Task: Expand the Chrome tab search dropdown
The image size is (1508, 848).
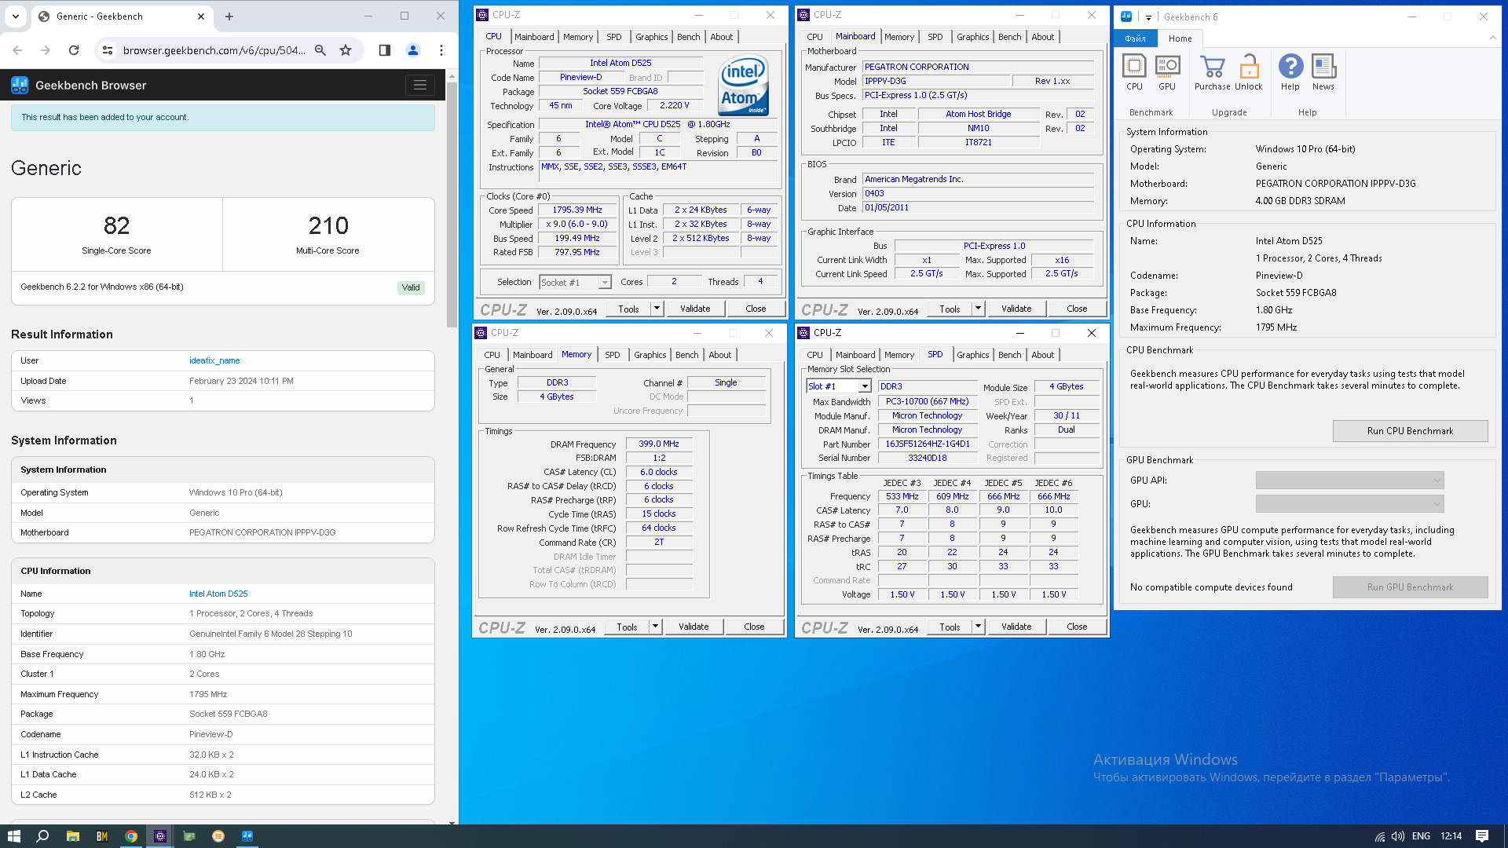Action: coord(16,16)
